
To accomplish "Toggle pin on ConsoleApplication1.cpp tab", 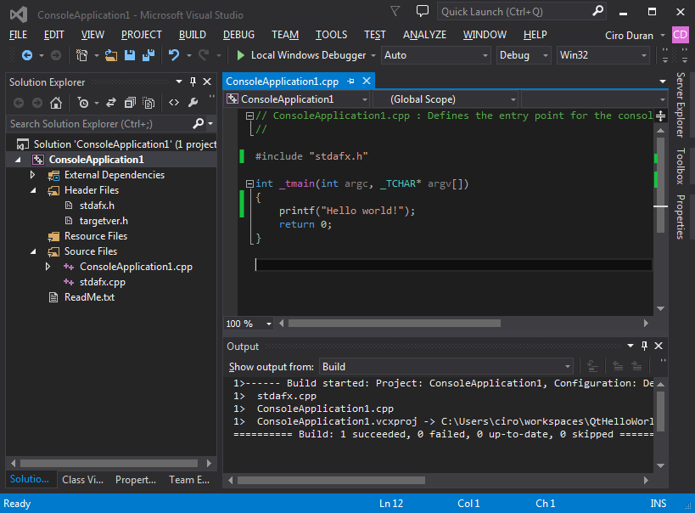I will [x=351, y=82].
